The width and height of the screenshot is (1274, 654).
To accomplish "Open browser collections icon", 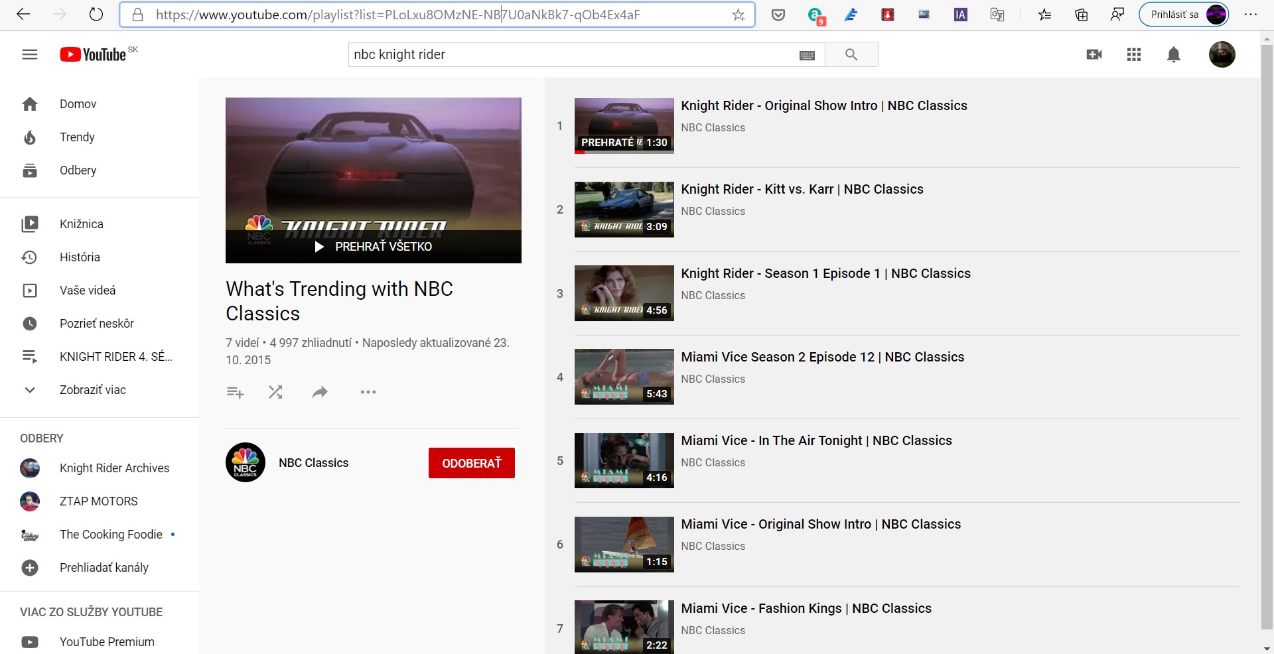I will click(x=1081, y=15).
